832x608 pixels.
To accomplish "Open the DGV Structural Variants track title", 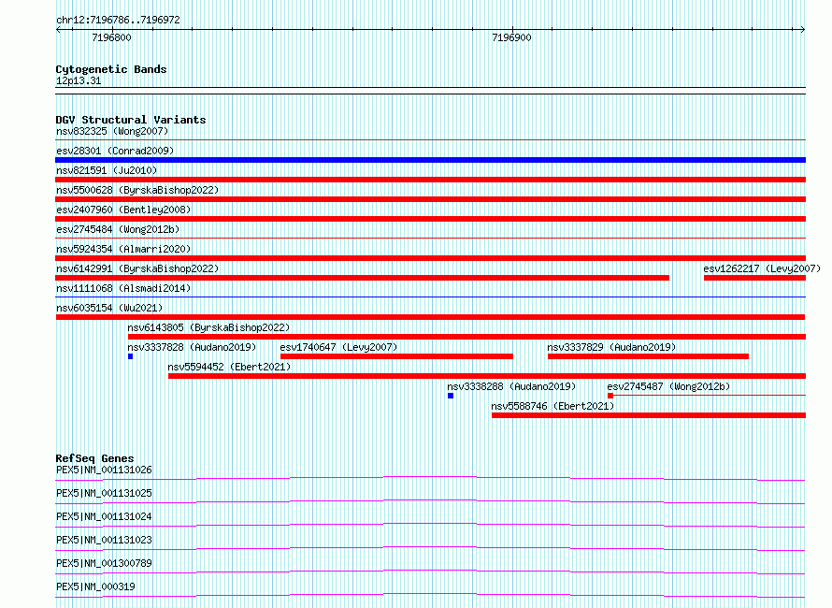I will (x=131, y=120).
